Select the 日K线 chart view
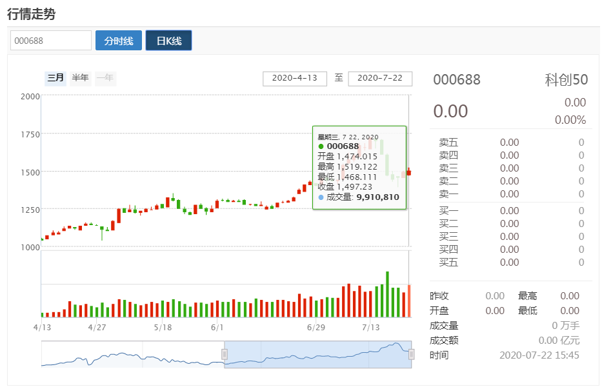 click(168, 41)
